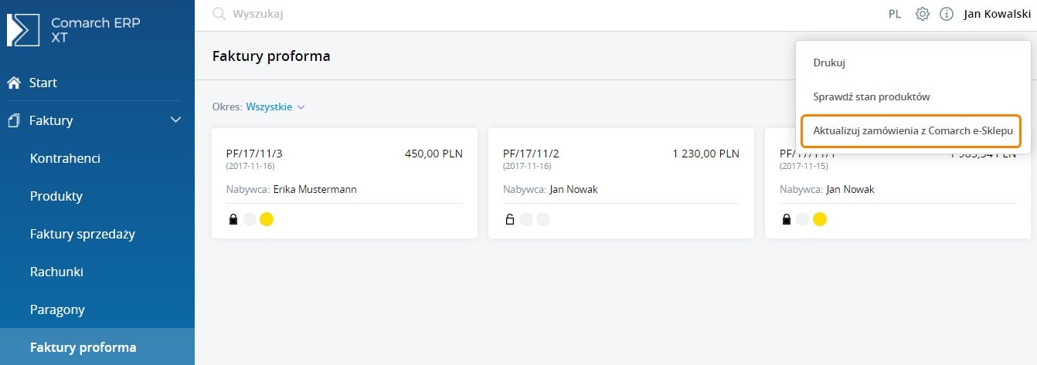
Task: Click the Start home icon
Action: (x=14, y=83)
